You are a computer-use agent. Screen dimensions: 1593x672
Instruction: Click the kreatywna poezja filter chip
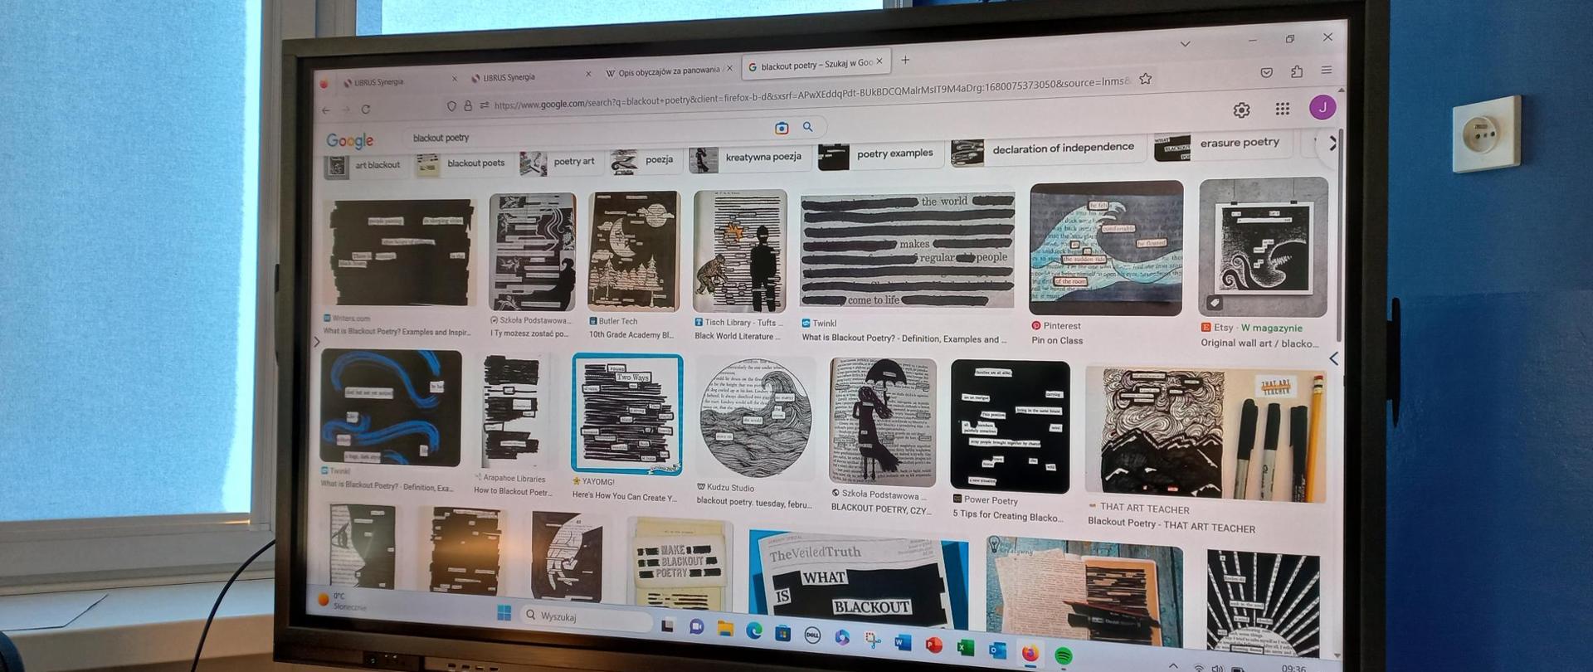pos(762,158)
